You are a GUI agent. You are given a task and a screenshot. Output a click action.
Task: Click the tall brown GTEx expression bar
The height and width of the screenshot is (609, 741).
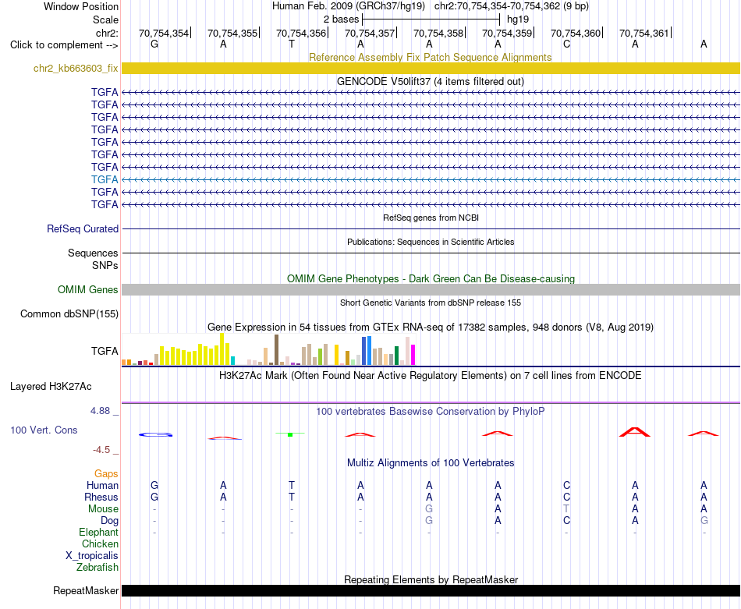pyautogui.click(x=276, y=349)
